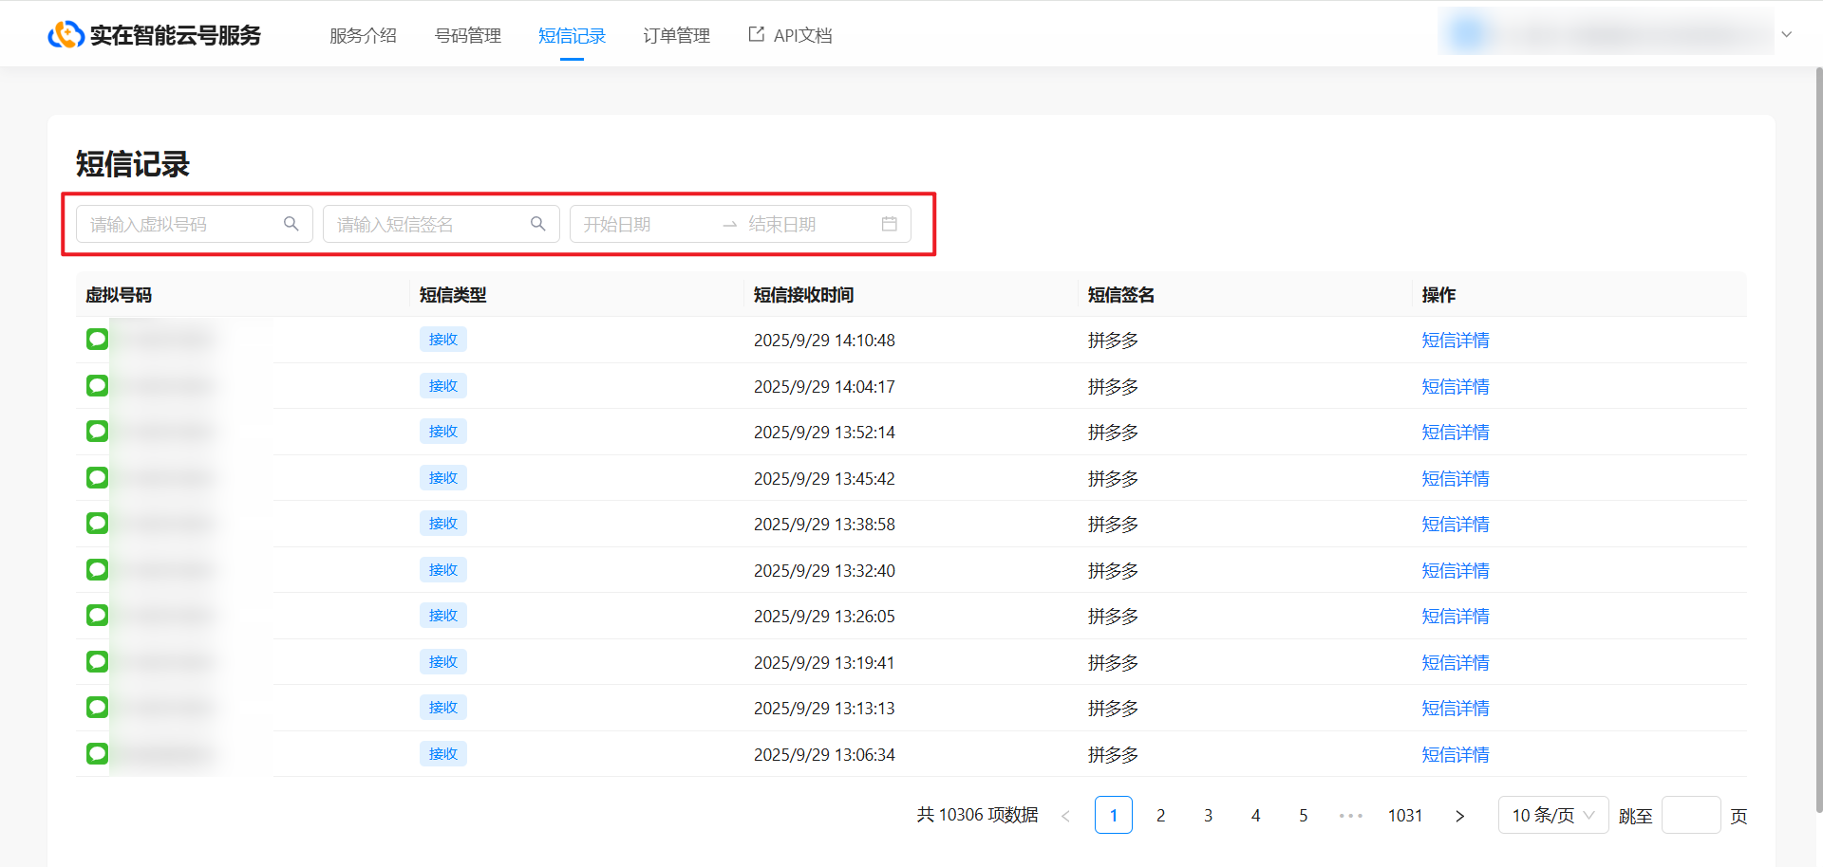This screenshot has width=1823, height=867.
Task: Click the 请输入虚拟号码 input field
Action: pos(180,225)
